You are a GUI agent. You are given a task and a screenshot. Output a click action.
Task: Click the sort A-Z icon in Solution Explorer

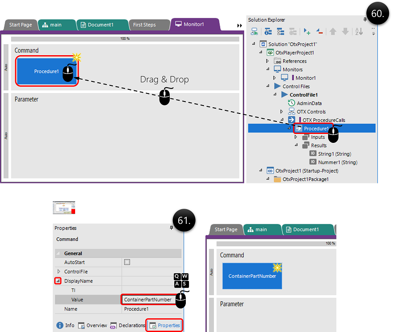[x=358, y=32]
